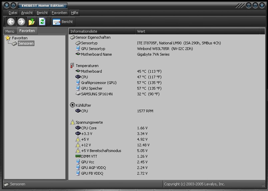Open the Bericht report wizard
This screenshot has height=191, width=268.
63,22
